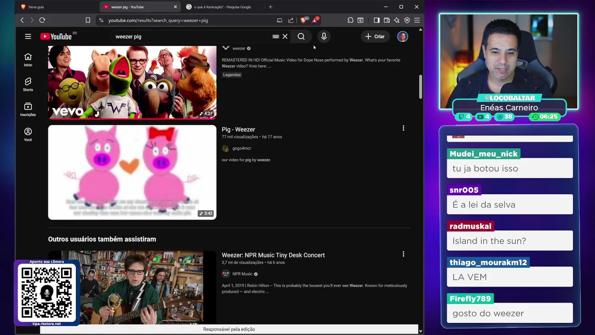Open the YouTube hamburger guide menu

[x=28, y=36]
